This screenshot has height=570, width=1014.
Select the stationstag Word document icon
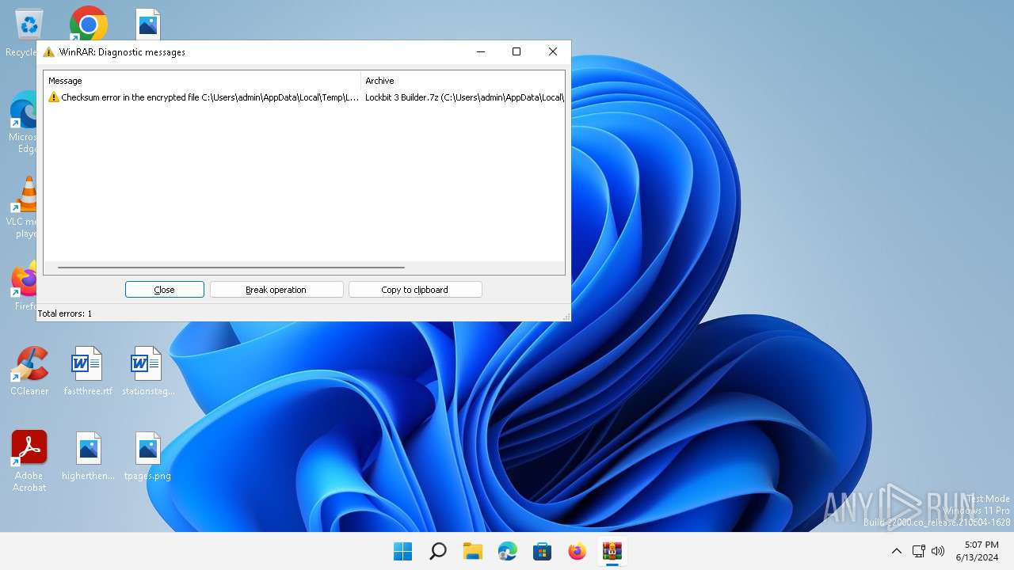(148, 370)
